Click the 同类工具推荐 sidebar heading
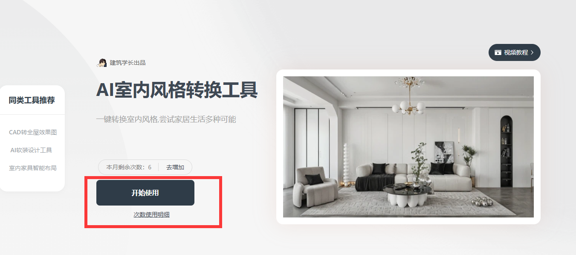This screenshot has height=255, width=576. tap(32, 100)
